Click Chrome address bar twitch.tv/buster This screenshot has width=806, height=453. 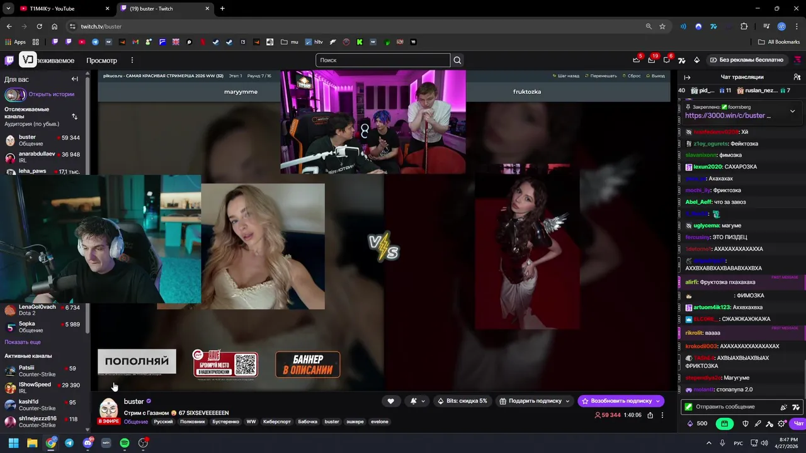coord(356,26)
